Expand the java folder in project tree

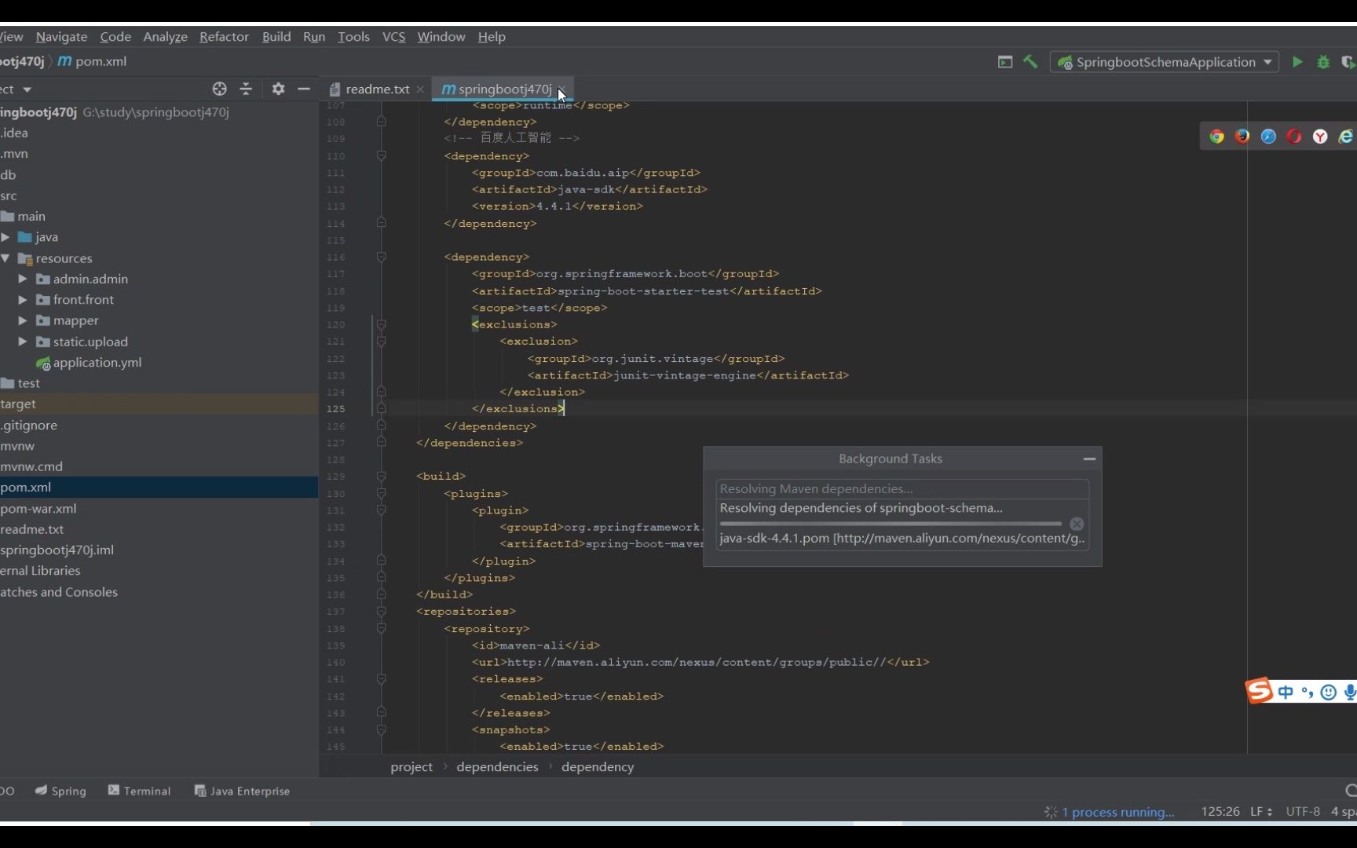[x=5, y=237]
